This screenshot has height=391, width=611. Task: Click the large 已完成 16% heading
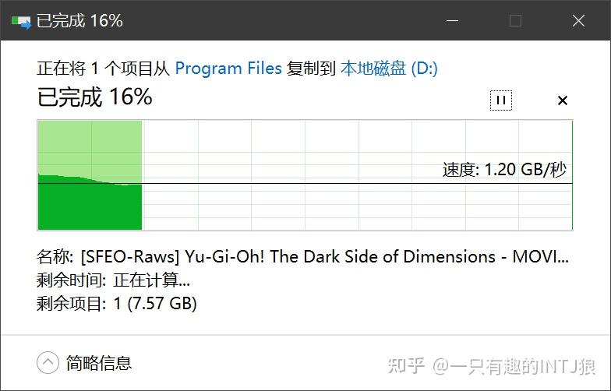point(94,97)
